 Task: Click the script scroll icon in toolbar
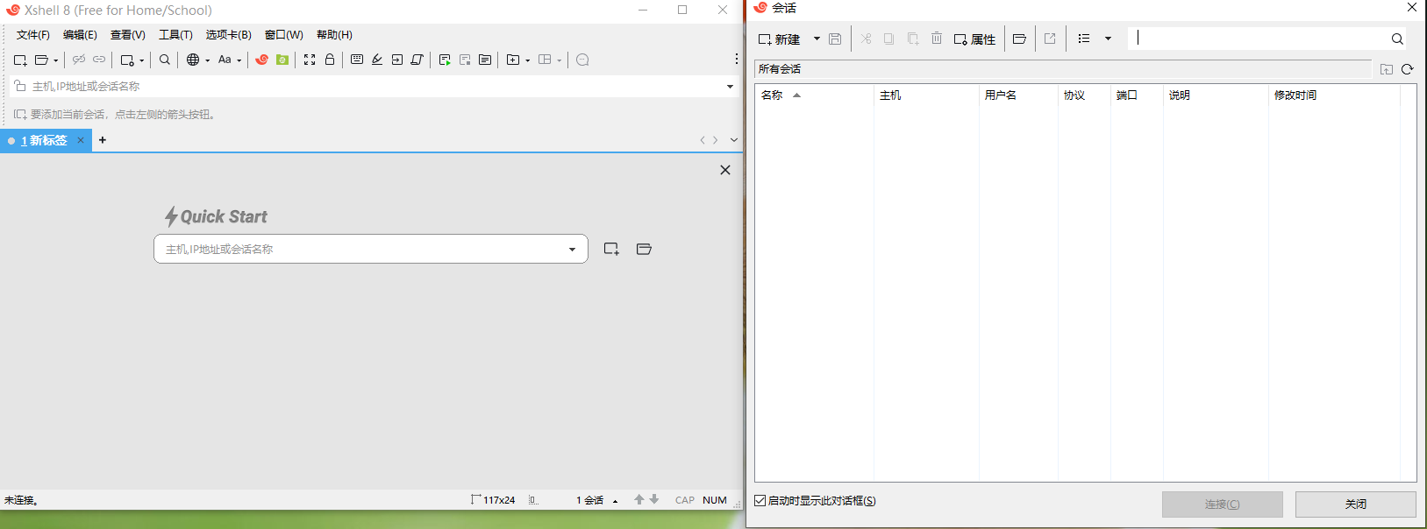click(x=417, y=60)
